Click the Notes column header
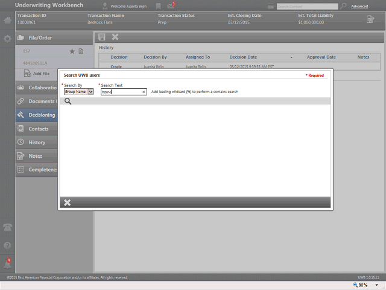The height and width of the screenshot is (290, 386). click(x=363, y=57)
